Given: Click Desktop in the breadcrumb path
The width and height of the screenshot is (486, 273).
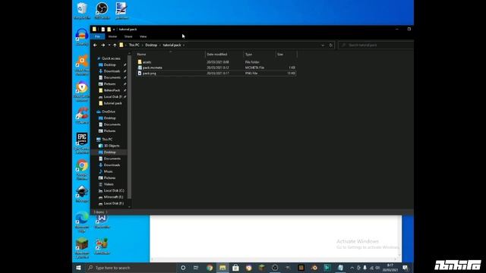Looking at the screenshot, I should 151,45.
